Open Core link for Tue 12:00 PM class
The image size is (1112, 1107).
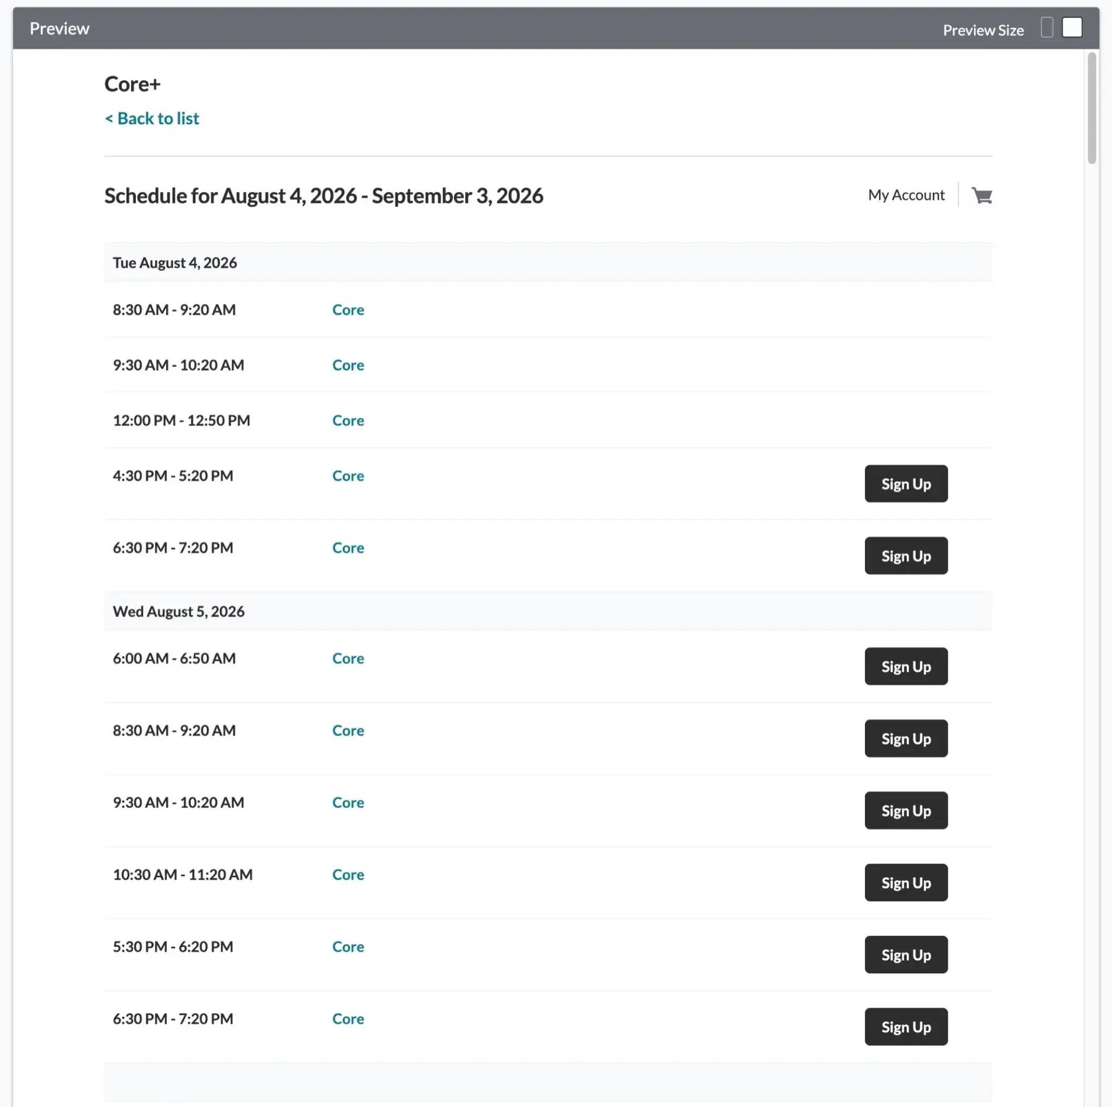[348, 421]
